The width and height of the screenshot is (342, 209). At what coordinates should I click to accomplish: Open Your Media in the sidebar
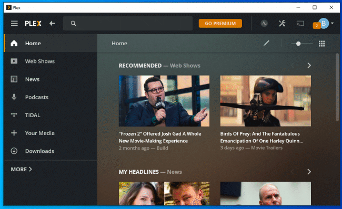[x=51, y=133]
